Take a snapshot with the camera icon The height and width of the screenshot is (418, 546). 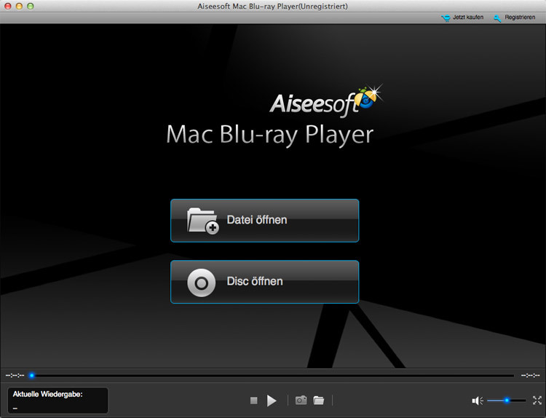pyautogui.click(x=301, y=401)
